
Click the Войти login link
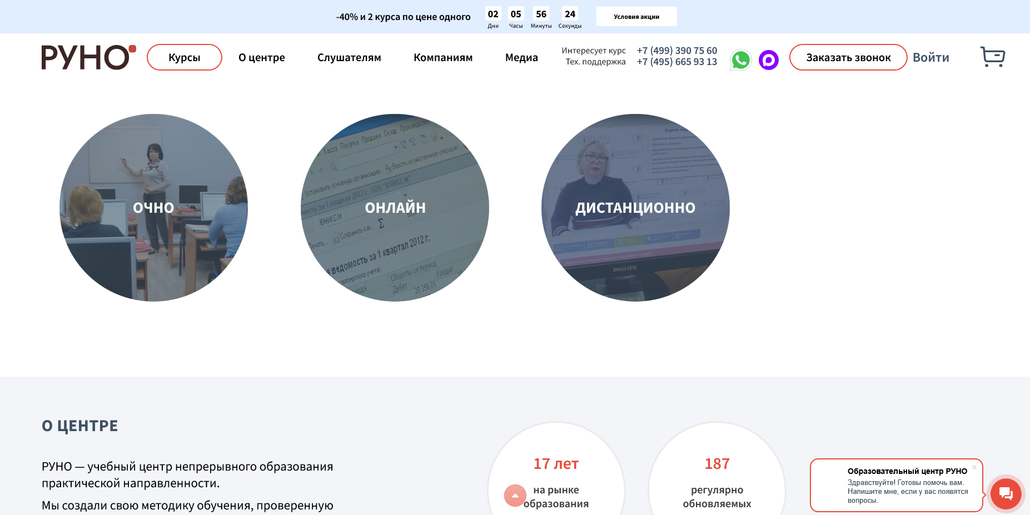click(x=931, y=57)
